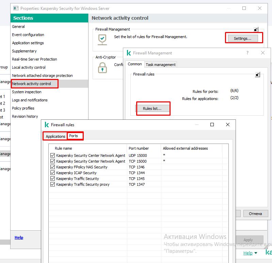The width and height of the screenshot is (272, 263).
Task: Uncheck Kaspersky Traffic Security TCP 1345 rule
Action: point(52,178)
